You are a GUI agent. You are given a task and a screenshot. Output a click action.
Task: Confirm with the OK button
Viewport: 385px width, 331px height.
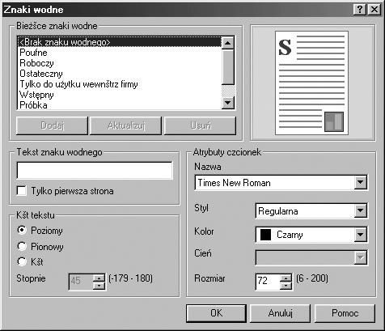click(x=216, y=313)
